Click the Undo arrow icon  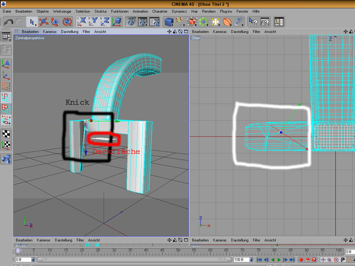click(8, 21)
